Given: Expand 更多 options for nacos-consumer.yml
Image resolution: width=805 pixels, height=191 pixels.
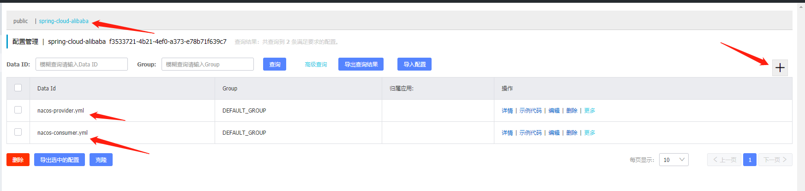Looking at the screenshot, I should click(x=589, y=133).
